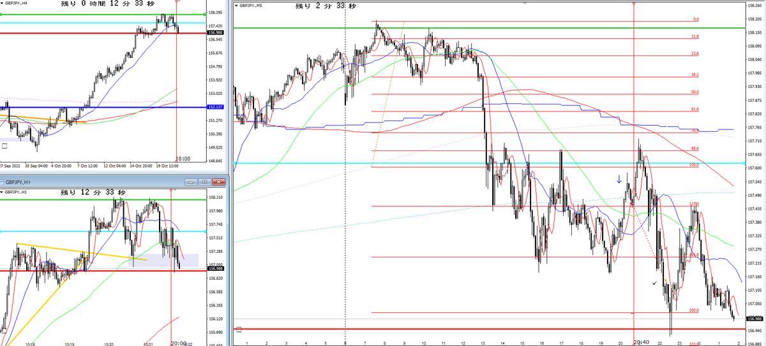Click the 156.988 current price label on M5 chart
Image resolution: width=766 pixels, height=346 pixels.
[754, 319]
